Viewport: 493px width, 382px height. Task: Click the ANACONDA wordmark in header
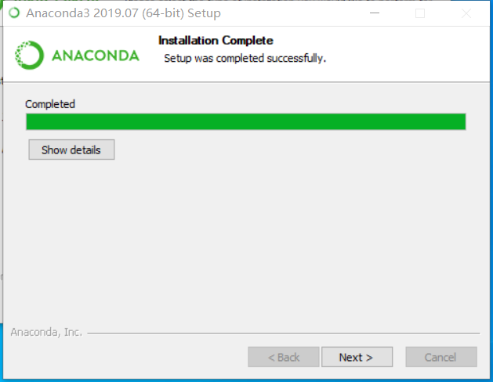tap(96, 56)
